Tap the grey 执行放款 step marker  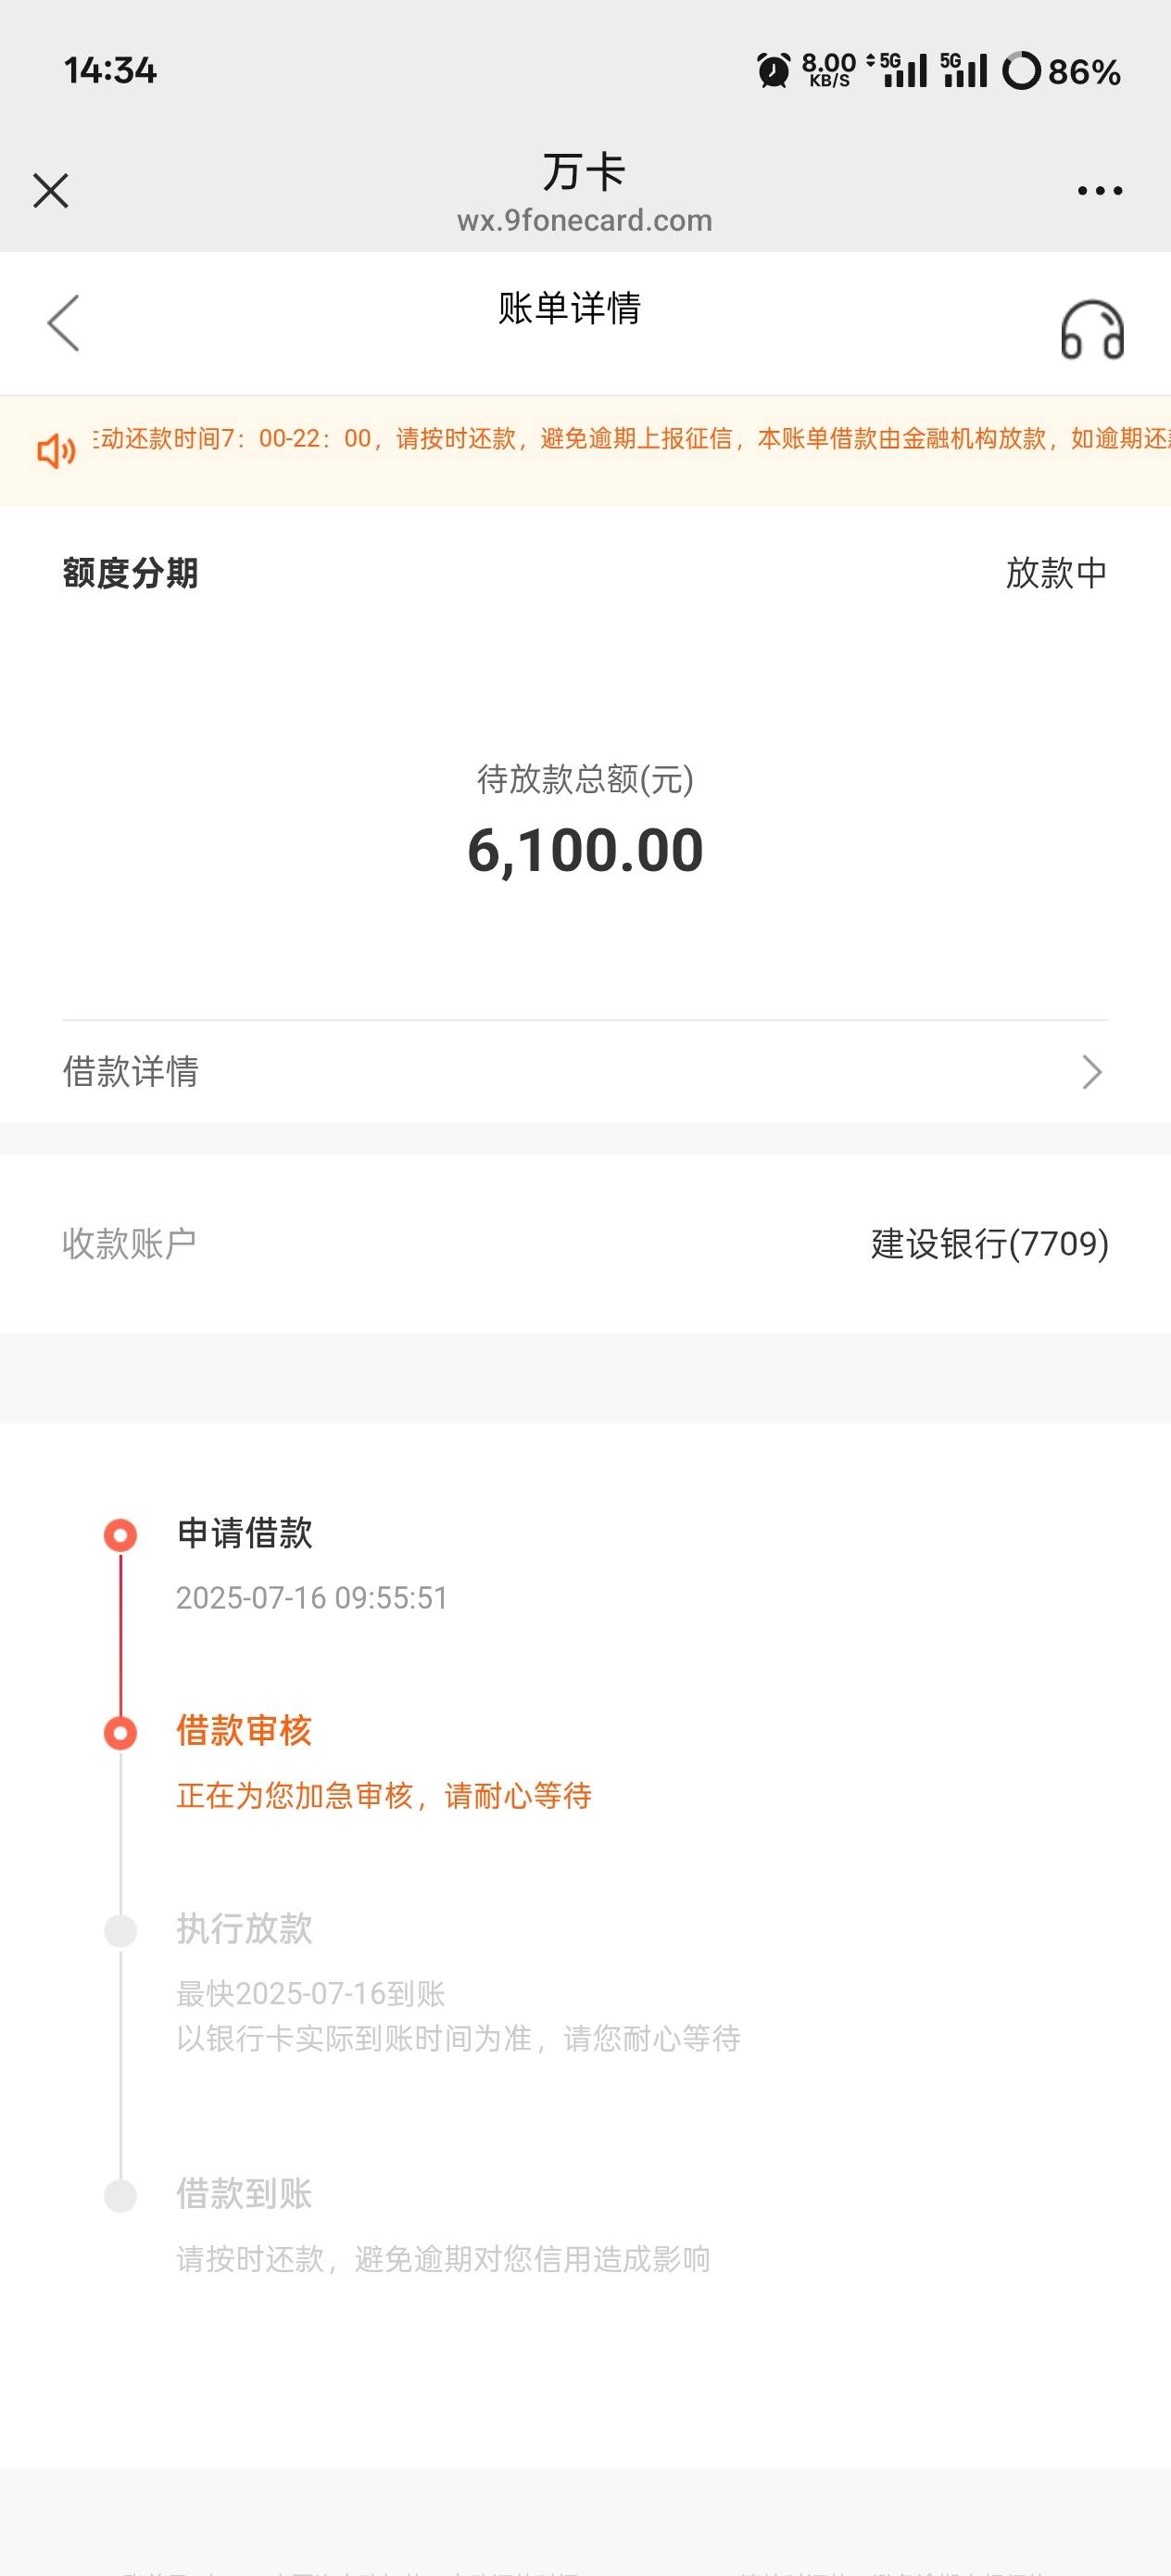click(121, 1930)
